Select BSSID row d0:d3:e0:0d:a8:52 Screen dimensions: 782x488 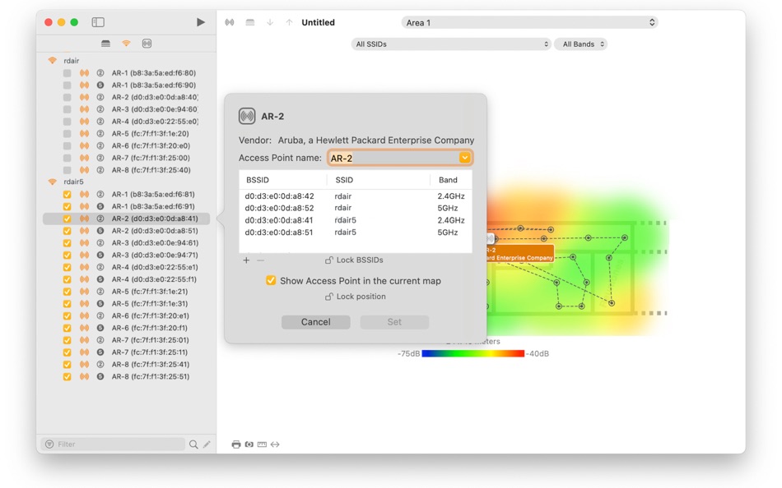(355, 208)
